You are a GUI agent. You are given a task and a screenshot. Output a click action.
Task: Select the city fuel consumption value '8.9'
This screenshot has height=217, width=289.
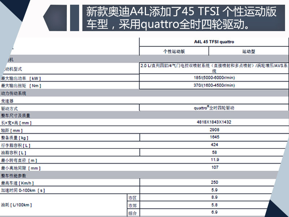tap(215, 197)
